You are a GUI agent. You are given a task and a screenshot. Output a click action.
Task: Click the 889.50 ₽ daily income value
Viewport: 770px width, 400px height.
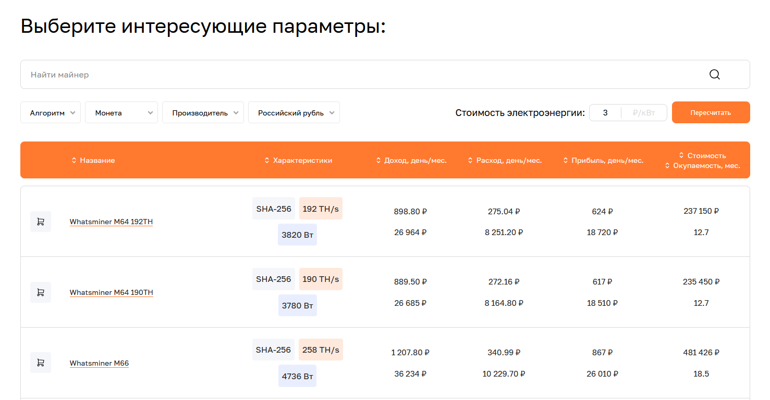pyautogui.click(x=410, y=282)
